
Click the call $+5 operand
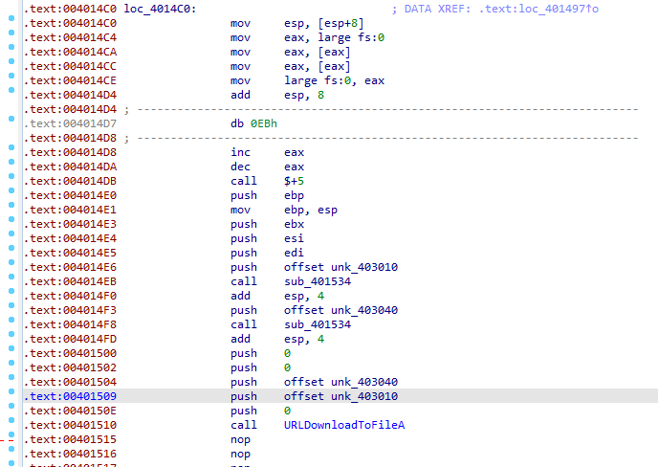(294, 181)
